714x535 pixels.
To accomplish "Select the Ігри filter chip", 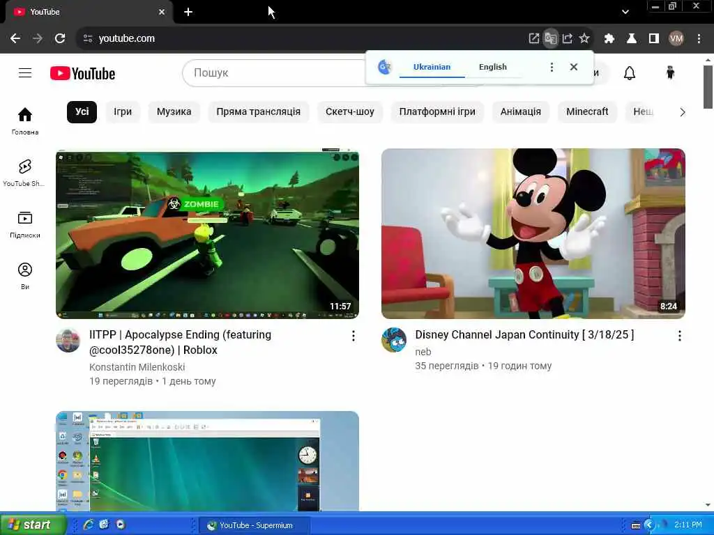I will click(123, 112).
